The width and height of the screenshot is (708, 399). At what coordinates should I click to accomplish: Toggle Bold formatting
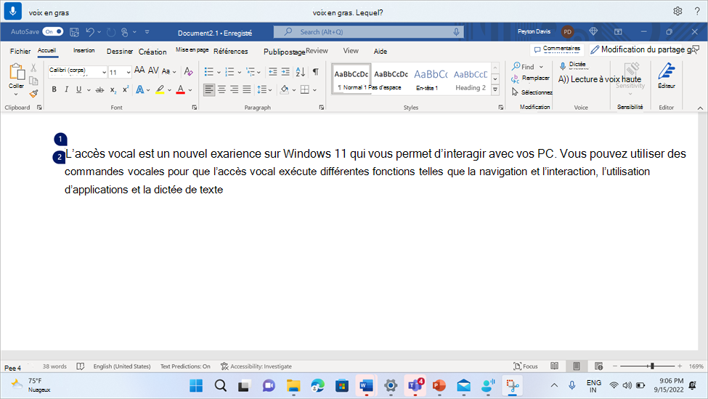[54, 89]
